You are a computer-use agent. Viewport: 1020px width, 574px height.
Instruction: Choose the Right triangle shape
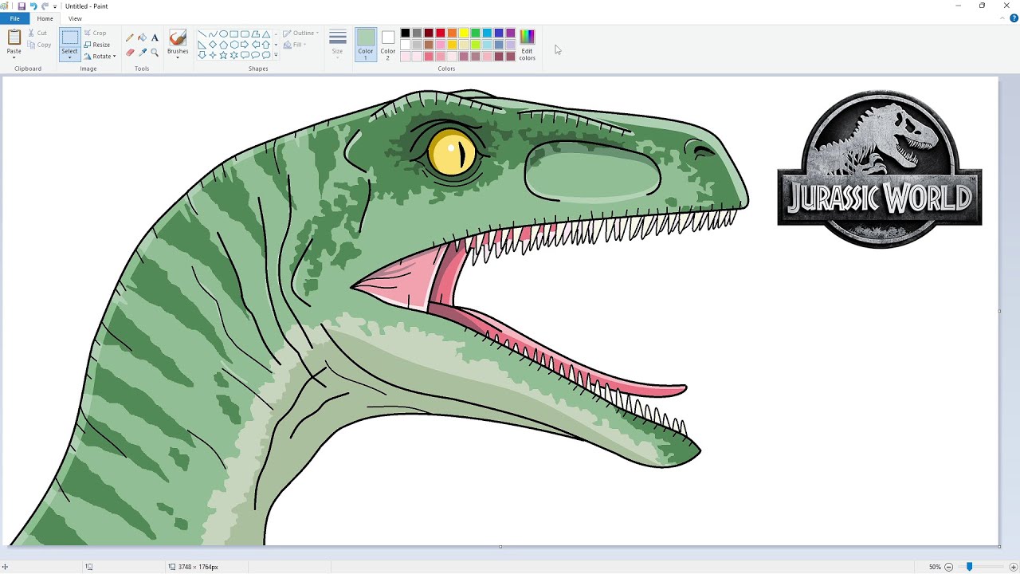coord(202,45)
